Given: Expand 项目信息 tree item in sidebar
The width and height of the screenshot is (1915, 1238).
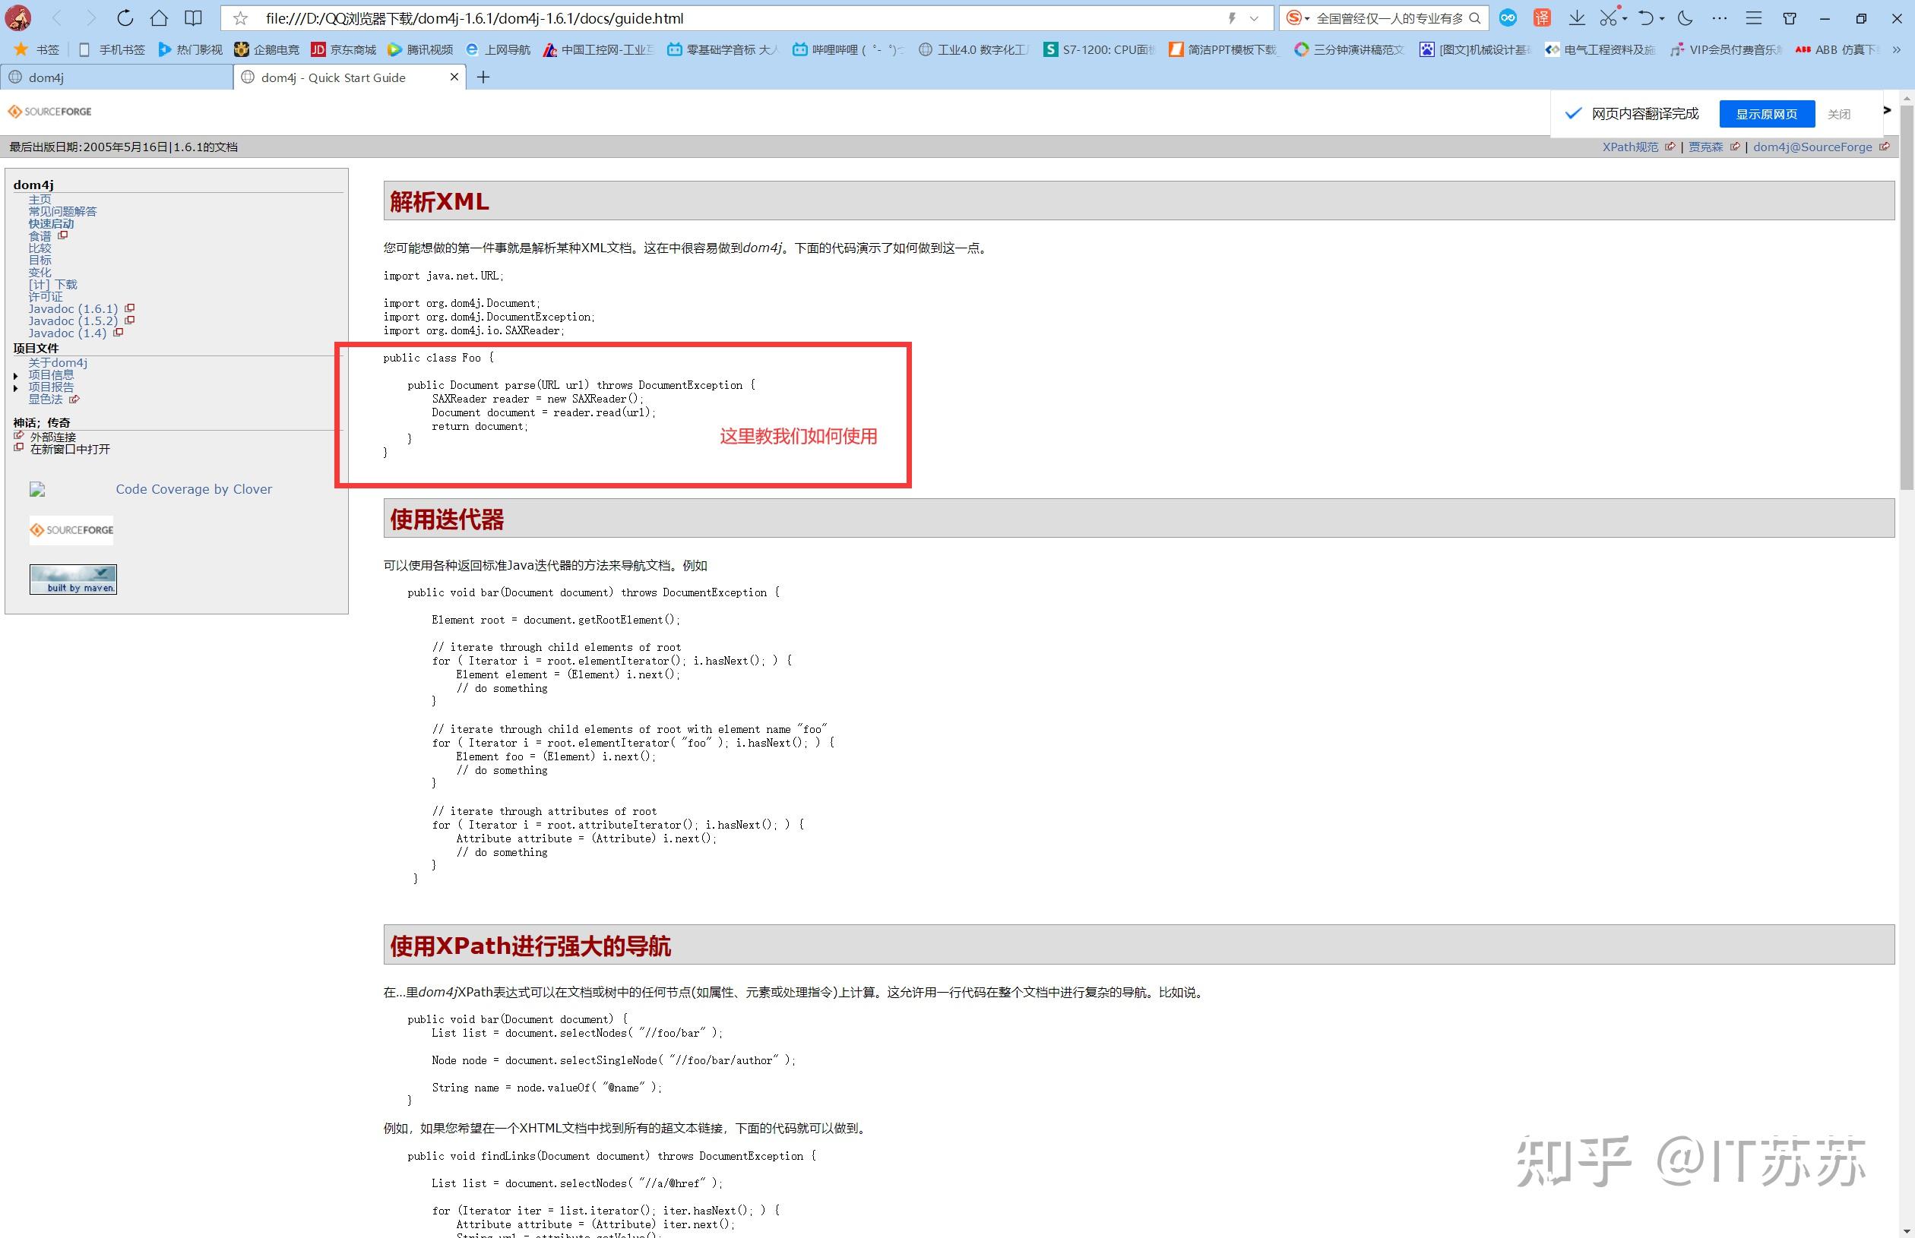Looking at the screenshot, I should coord(15,375).
